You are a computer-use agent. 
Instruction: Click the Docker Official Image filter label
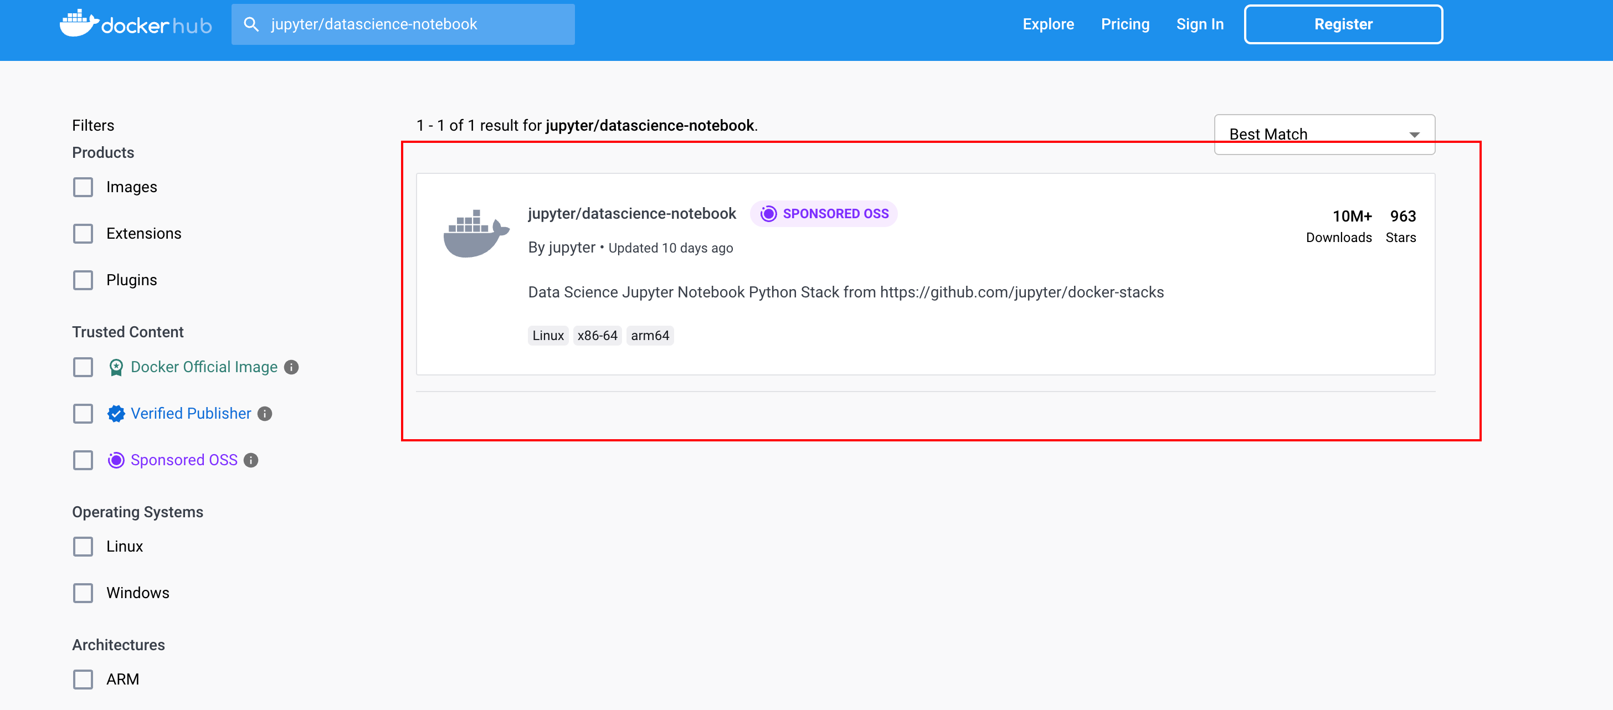pos(204,368)
